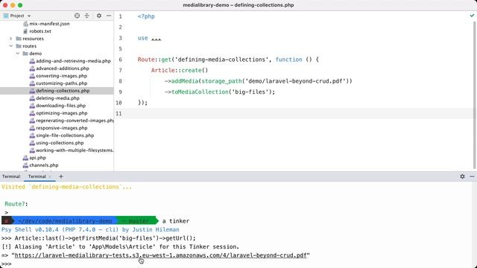Open robots.txt file
This screenshot has height=268, width=477.
[40, 31]
